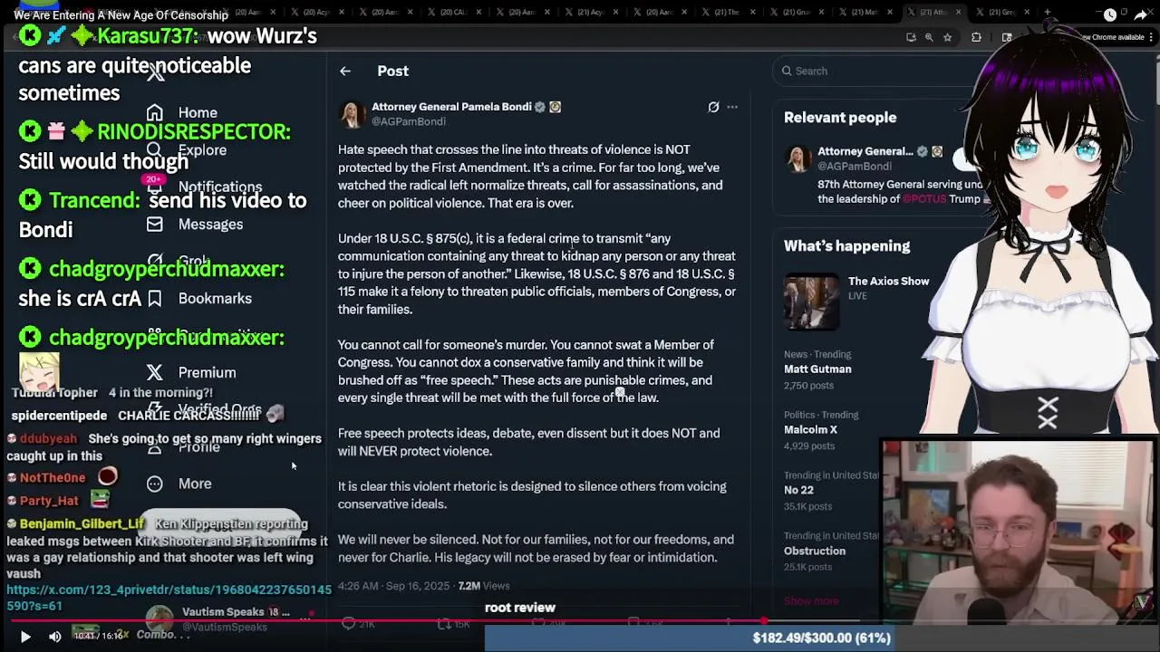Open Premium in X sidebar

[x=207, y=373]
